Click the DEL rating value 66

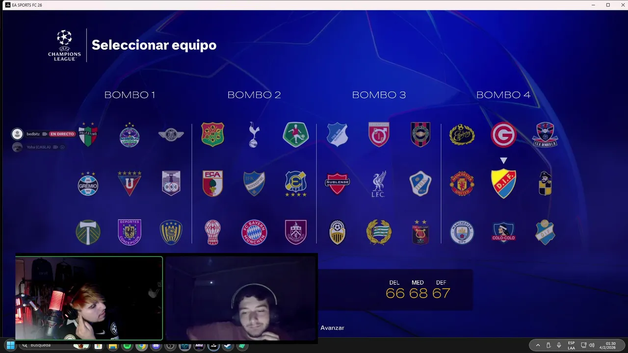pyautogui.click(x=394, y=293)
